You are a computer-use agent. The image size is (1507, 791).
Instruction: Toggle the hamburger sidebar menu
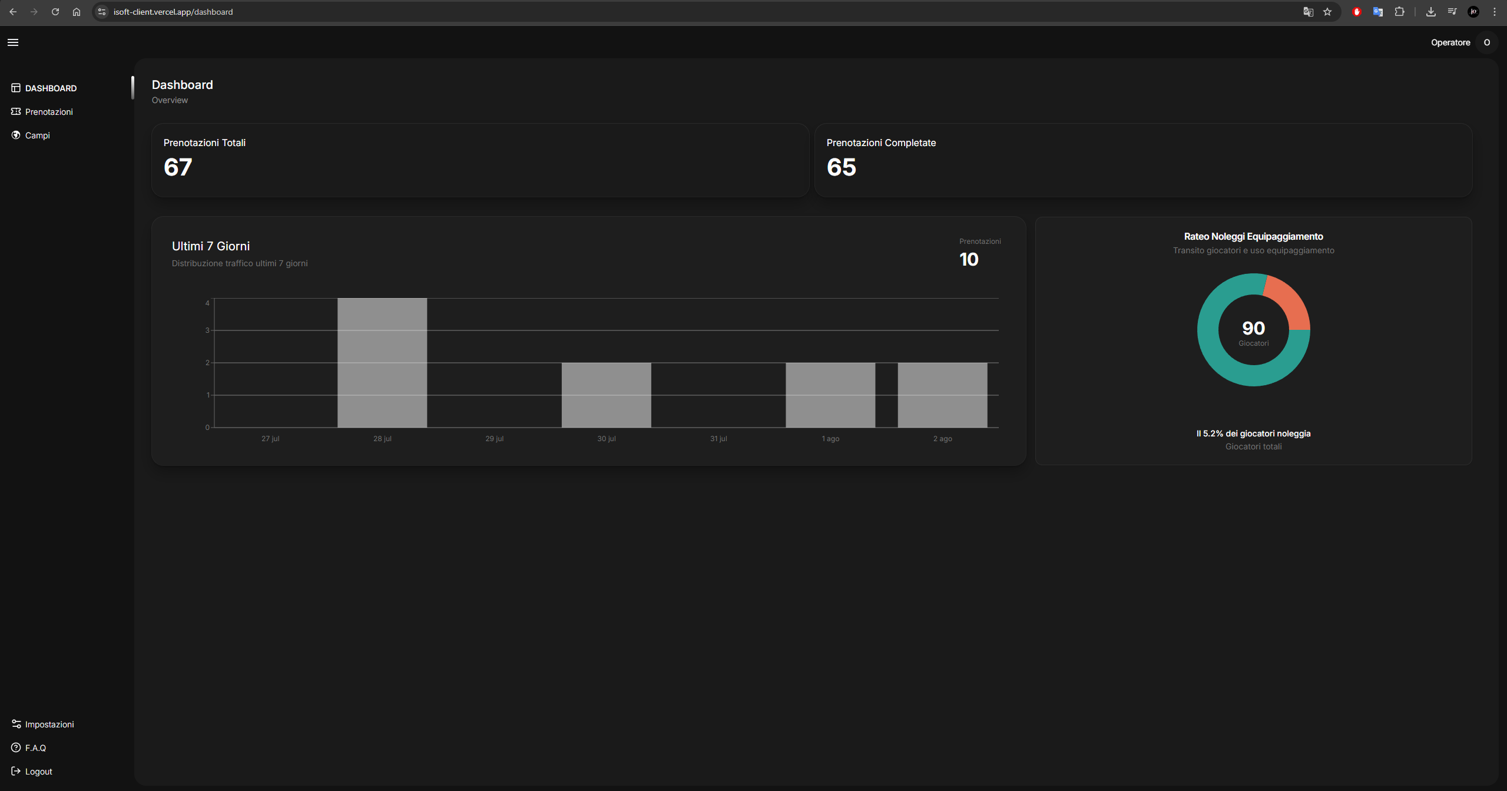[x=13, y=42]
